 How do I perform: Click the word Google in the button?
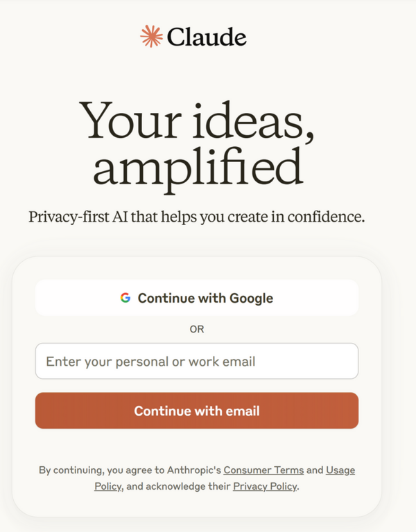251,299
